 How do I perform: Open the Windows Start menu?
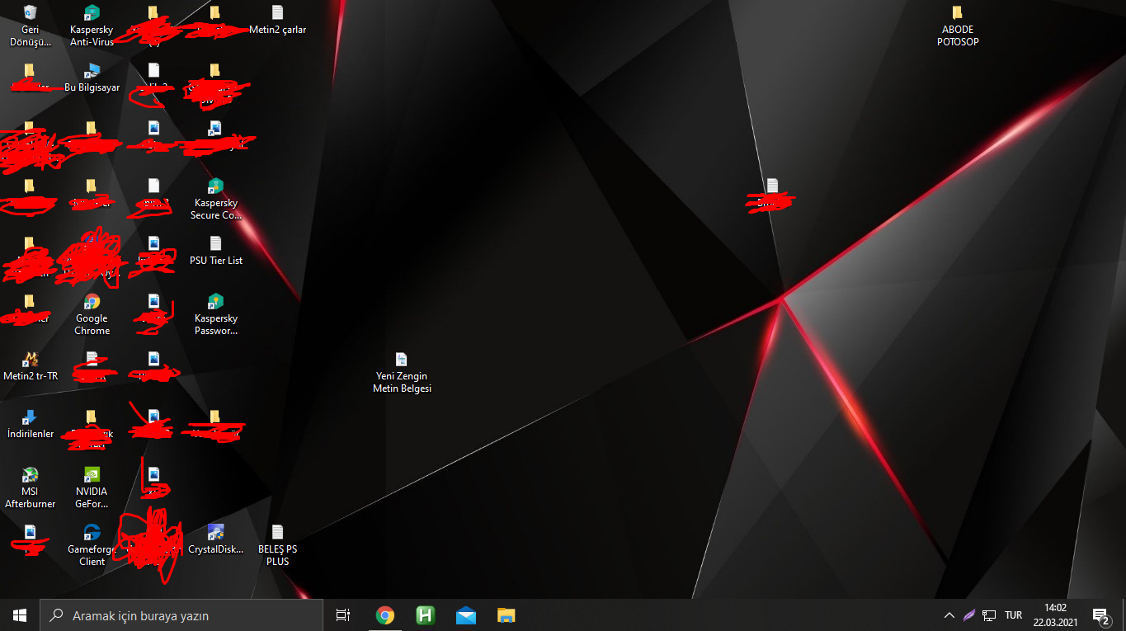pos(20,615)
